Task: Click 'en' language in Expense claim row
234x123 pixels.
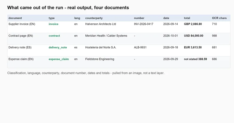Action: tap(76, 59)
